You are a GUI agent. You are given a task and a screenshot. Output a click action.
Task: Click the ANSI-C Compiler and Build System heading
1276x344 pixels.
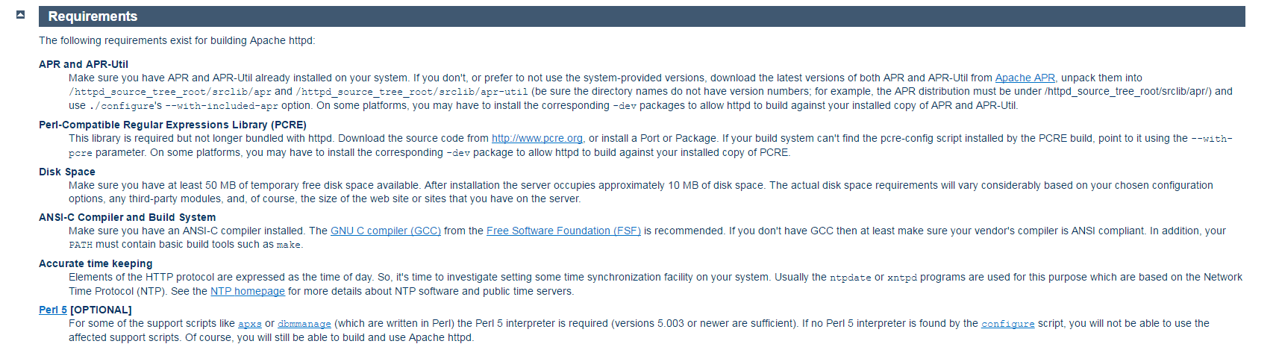128,217
